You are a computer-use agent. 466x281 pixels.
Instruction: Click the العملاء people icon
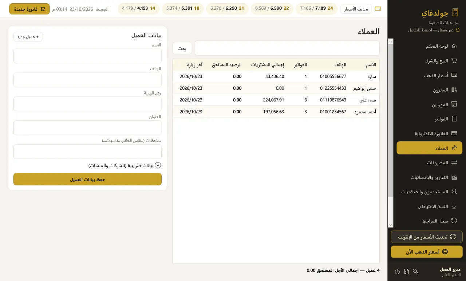click(454, 148)
